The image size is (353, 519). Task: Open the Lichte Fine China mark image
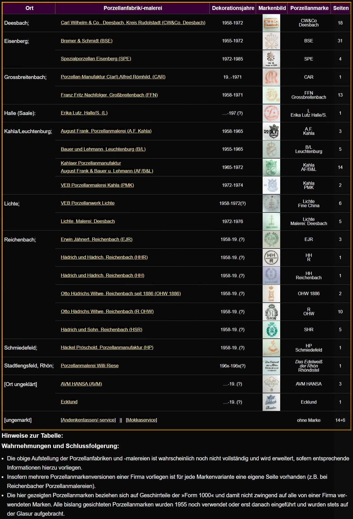tap(271, 203)
